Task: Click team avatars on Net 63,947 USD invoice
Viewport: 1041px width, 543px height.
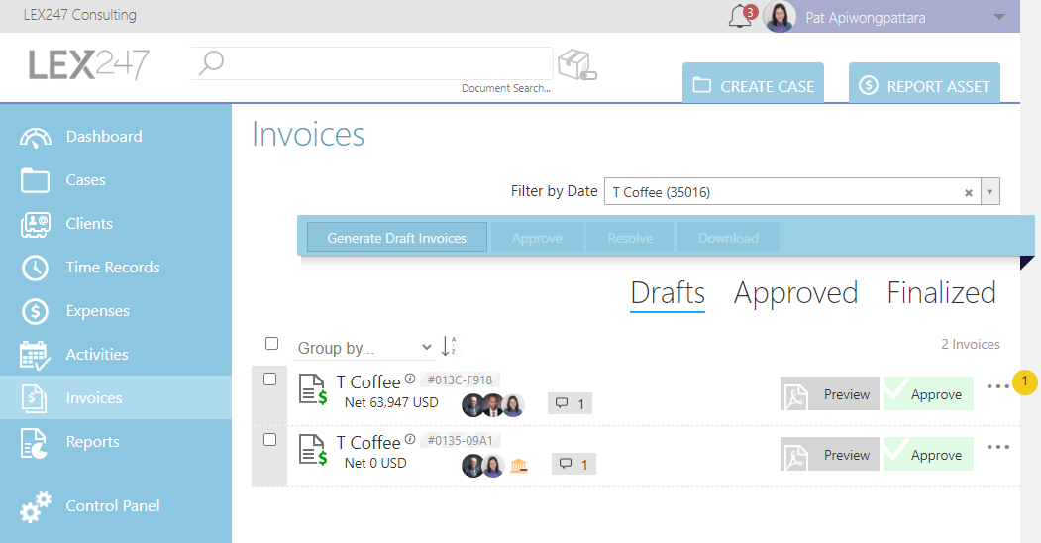Action: (x=492, y=405)
